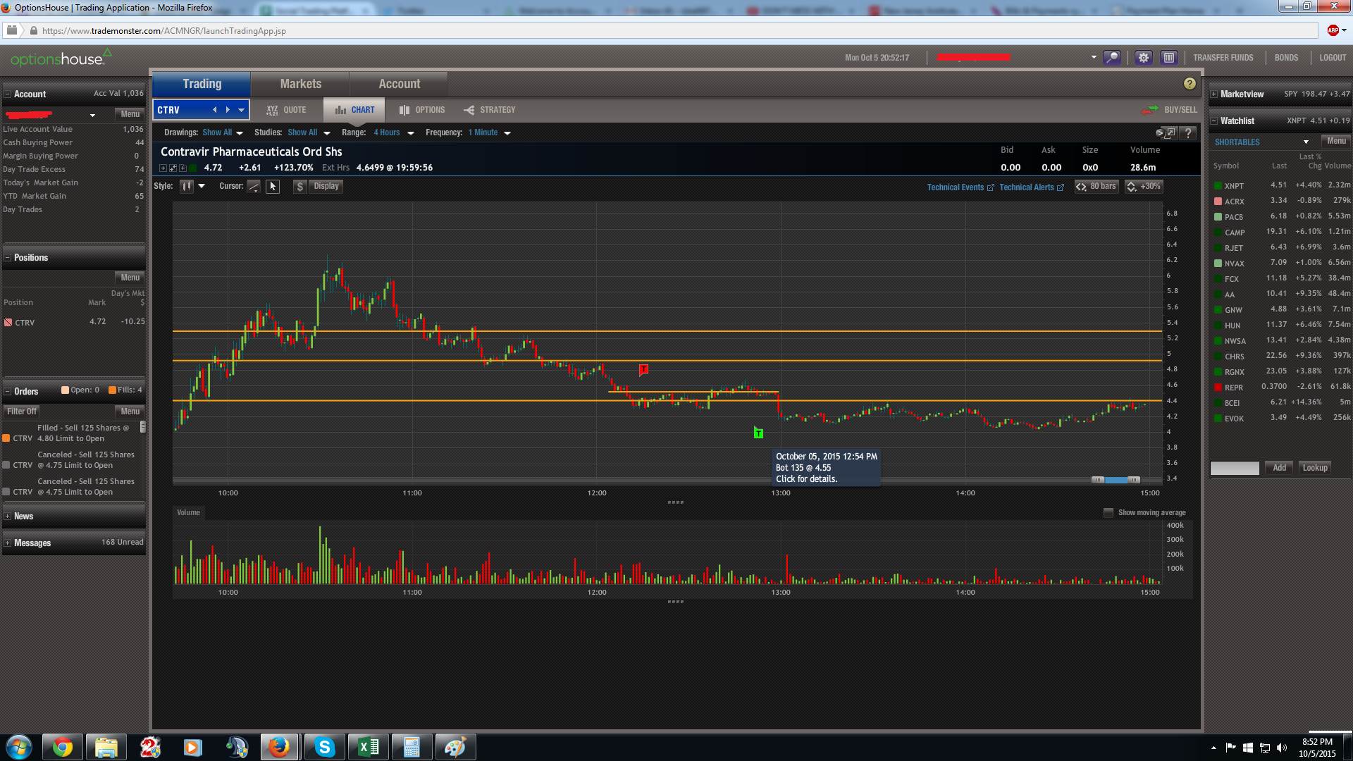Select the arrow pointer cursor tool
Viewport: 1353px width, 761px height.
[x=273, y=187]
